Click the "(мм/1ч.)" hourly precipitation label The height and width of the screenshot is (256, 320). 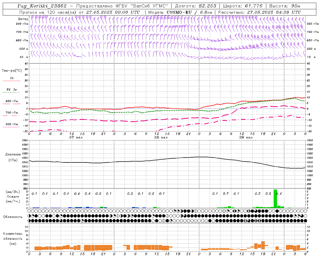13,201
